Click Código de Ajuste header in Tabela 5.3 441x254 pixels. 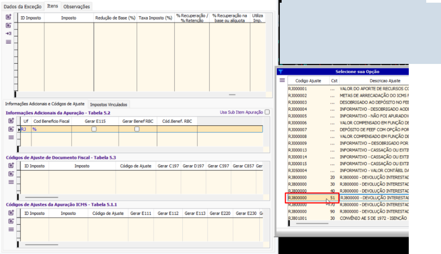tap(136, 166)
